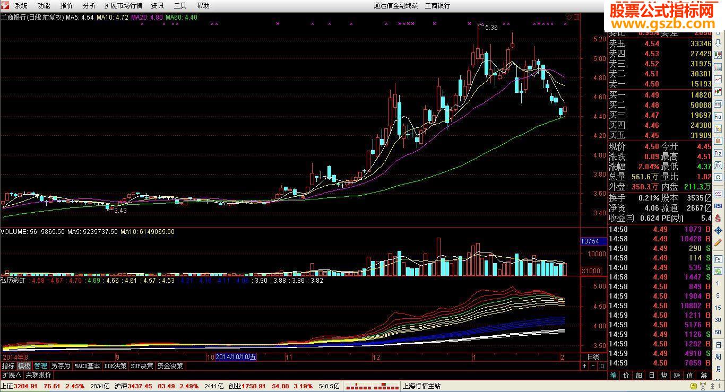Open the 扩展市场行情 menu

[x=123, y=5]
